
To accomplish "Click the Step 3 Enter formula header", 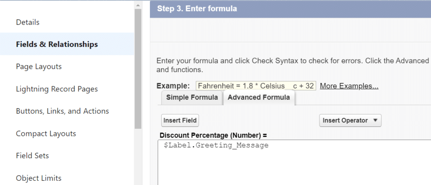I will pyautogui.click(x=197, y=8).
